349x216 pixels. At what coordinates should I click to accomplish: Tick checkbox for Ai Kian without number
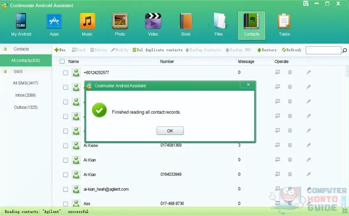point(66,160)
